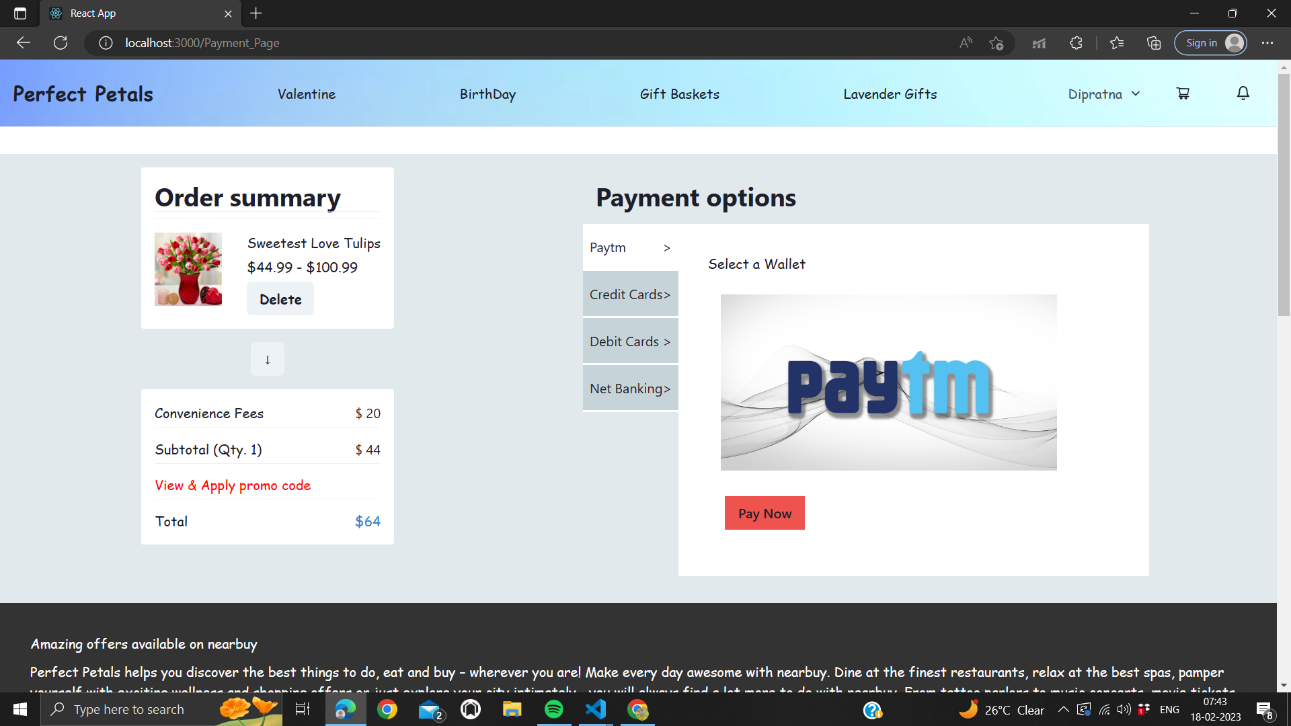
Task: Open Spotify from the taskbar
Action: pos(553,709)
